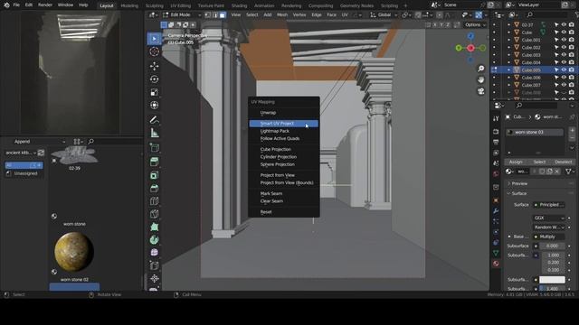Switch to edge select mode
579x325 pixels.
click(x=215, y=15)
